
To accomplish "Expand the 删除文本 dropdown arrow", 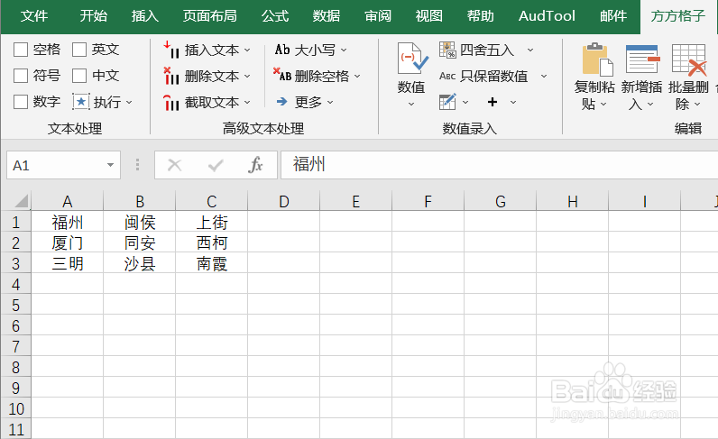I will pyautogui.click(x=247, y=76).
